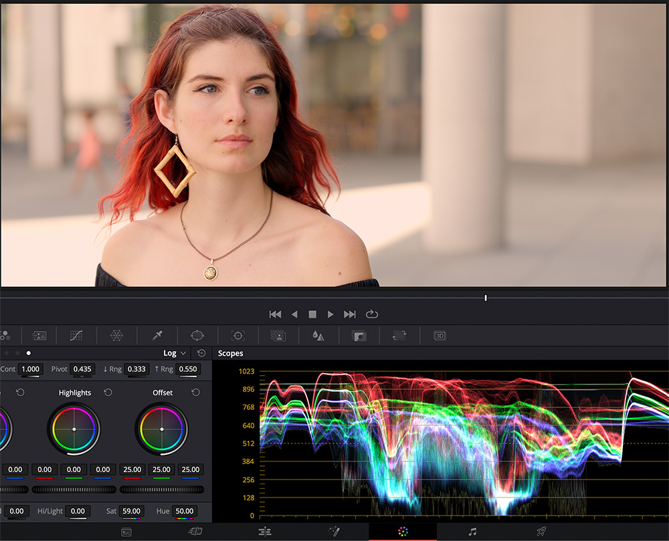Click the Highlights red value field

(x=44, y=470)
